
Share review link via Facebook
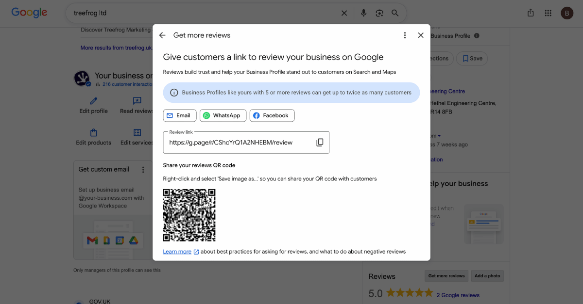(272, 115)
